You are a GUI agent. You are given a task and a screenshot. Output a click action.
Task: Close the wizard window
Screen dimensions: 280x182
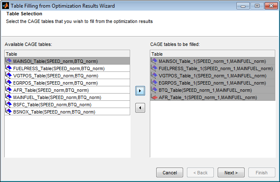coord(271,6)
